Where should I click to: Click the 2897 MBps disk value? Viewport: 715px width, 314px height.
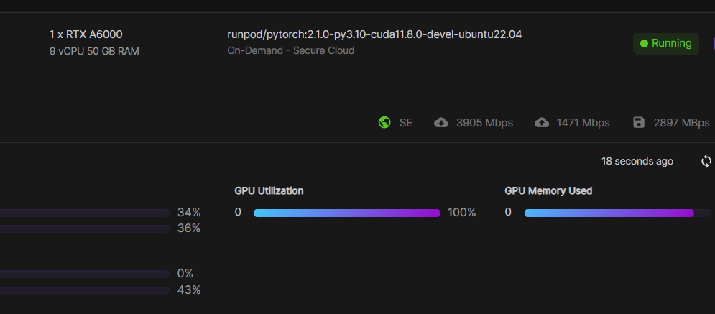point(681,123)
